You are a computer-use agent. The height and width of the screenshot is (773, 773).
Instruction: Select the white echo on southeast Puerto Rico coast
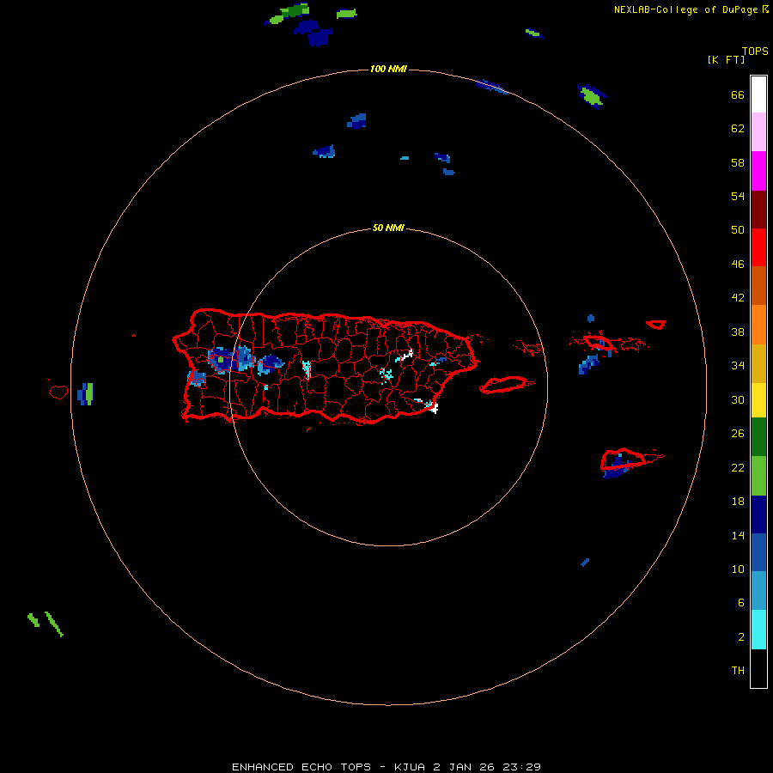point(433,407)
